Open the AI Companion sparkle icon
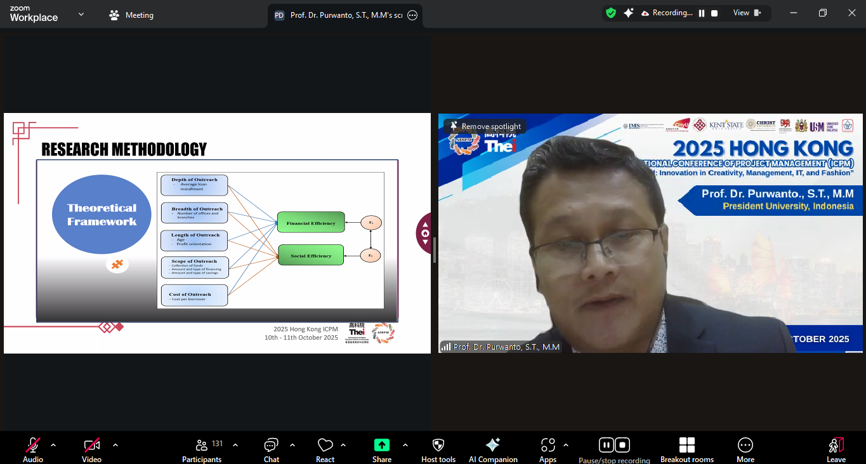This screenshot has width=866, height=464. (x=492, y=446)
